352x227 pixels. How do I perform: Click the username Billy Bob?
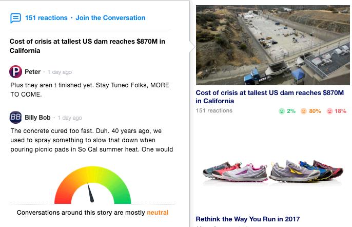[37, 117]
